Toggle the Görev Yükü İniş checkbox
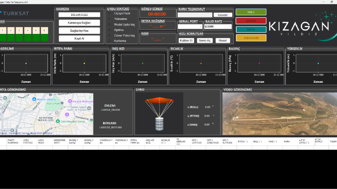This screenshot has width=337, height=189. tap(109, 35)
